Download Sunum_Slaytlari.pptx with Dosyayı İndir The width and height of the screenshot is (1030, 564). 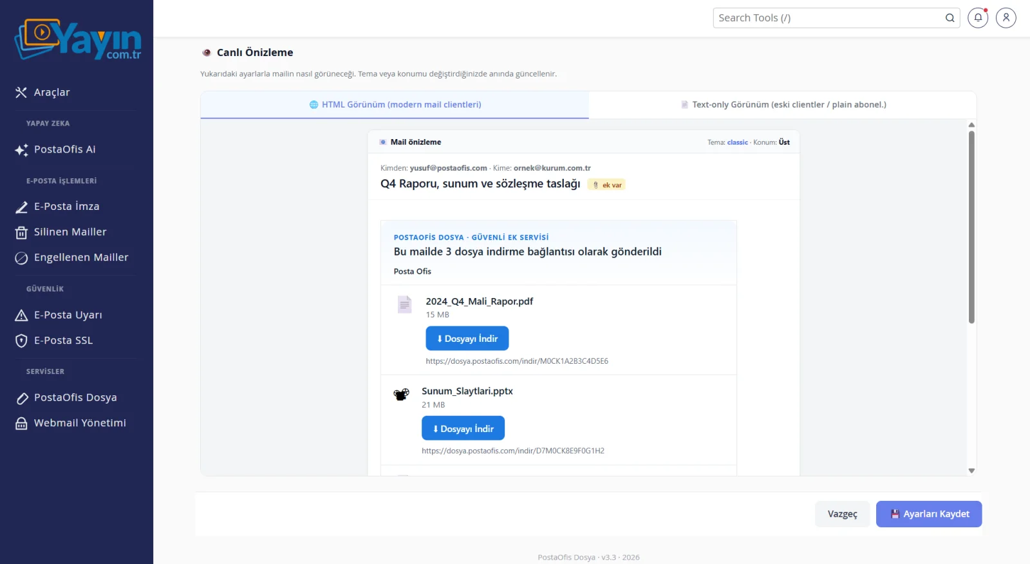463,429
